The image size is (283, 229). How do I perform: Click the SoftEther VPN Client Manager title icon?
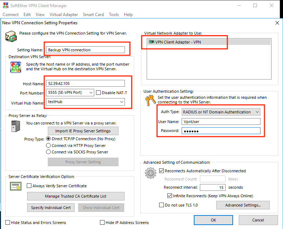(6, 5)
